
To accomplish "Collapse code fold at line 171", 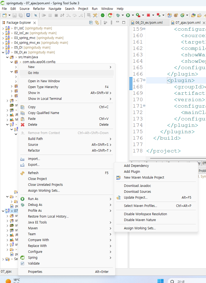I will [144, 105].
